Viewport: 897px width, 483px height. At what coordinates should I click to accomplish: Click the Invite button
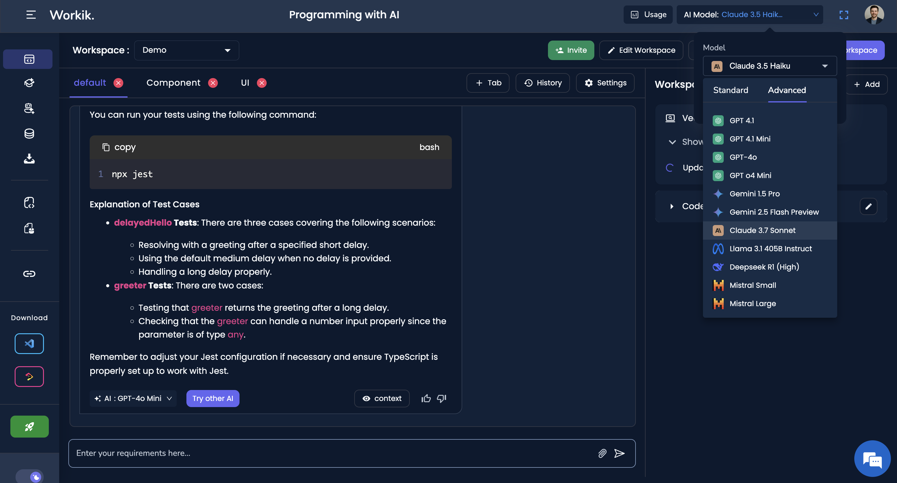pos(571,50)
